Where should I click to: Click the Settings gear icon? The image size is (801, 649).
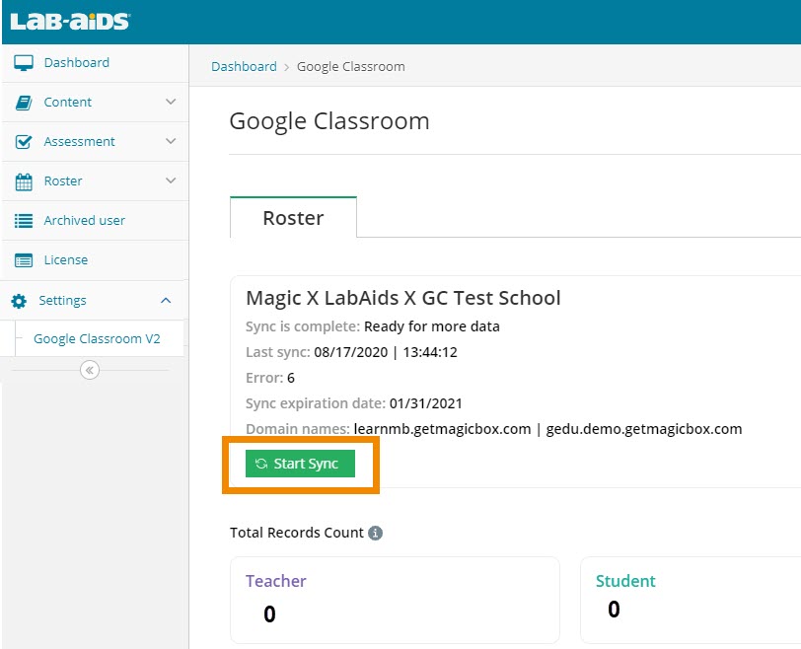[x=19, y=301]
